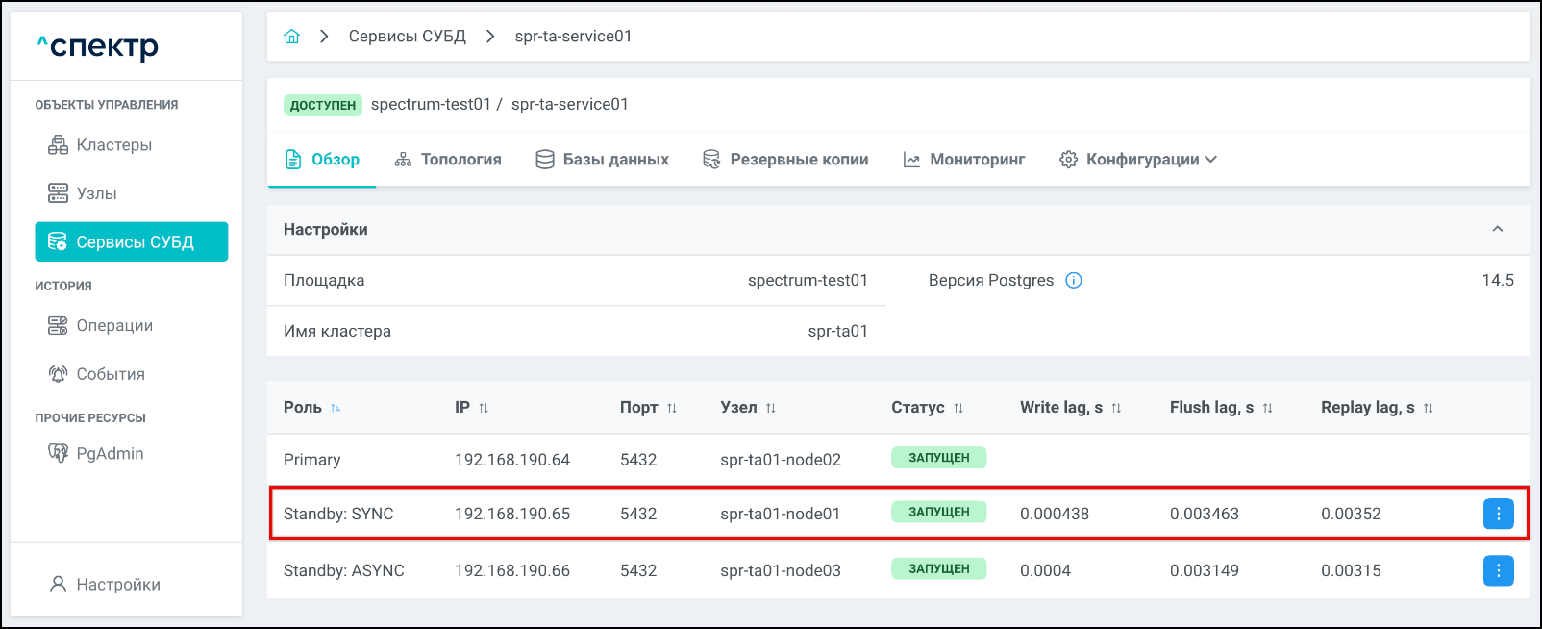The height and width of the screenshot is (629, 1542).
Task: Open Настройки at the sidebar bottom
Action: point(117,585)
